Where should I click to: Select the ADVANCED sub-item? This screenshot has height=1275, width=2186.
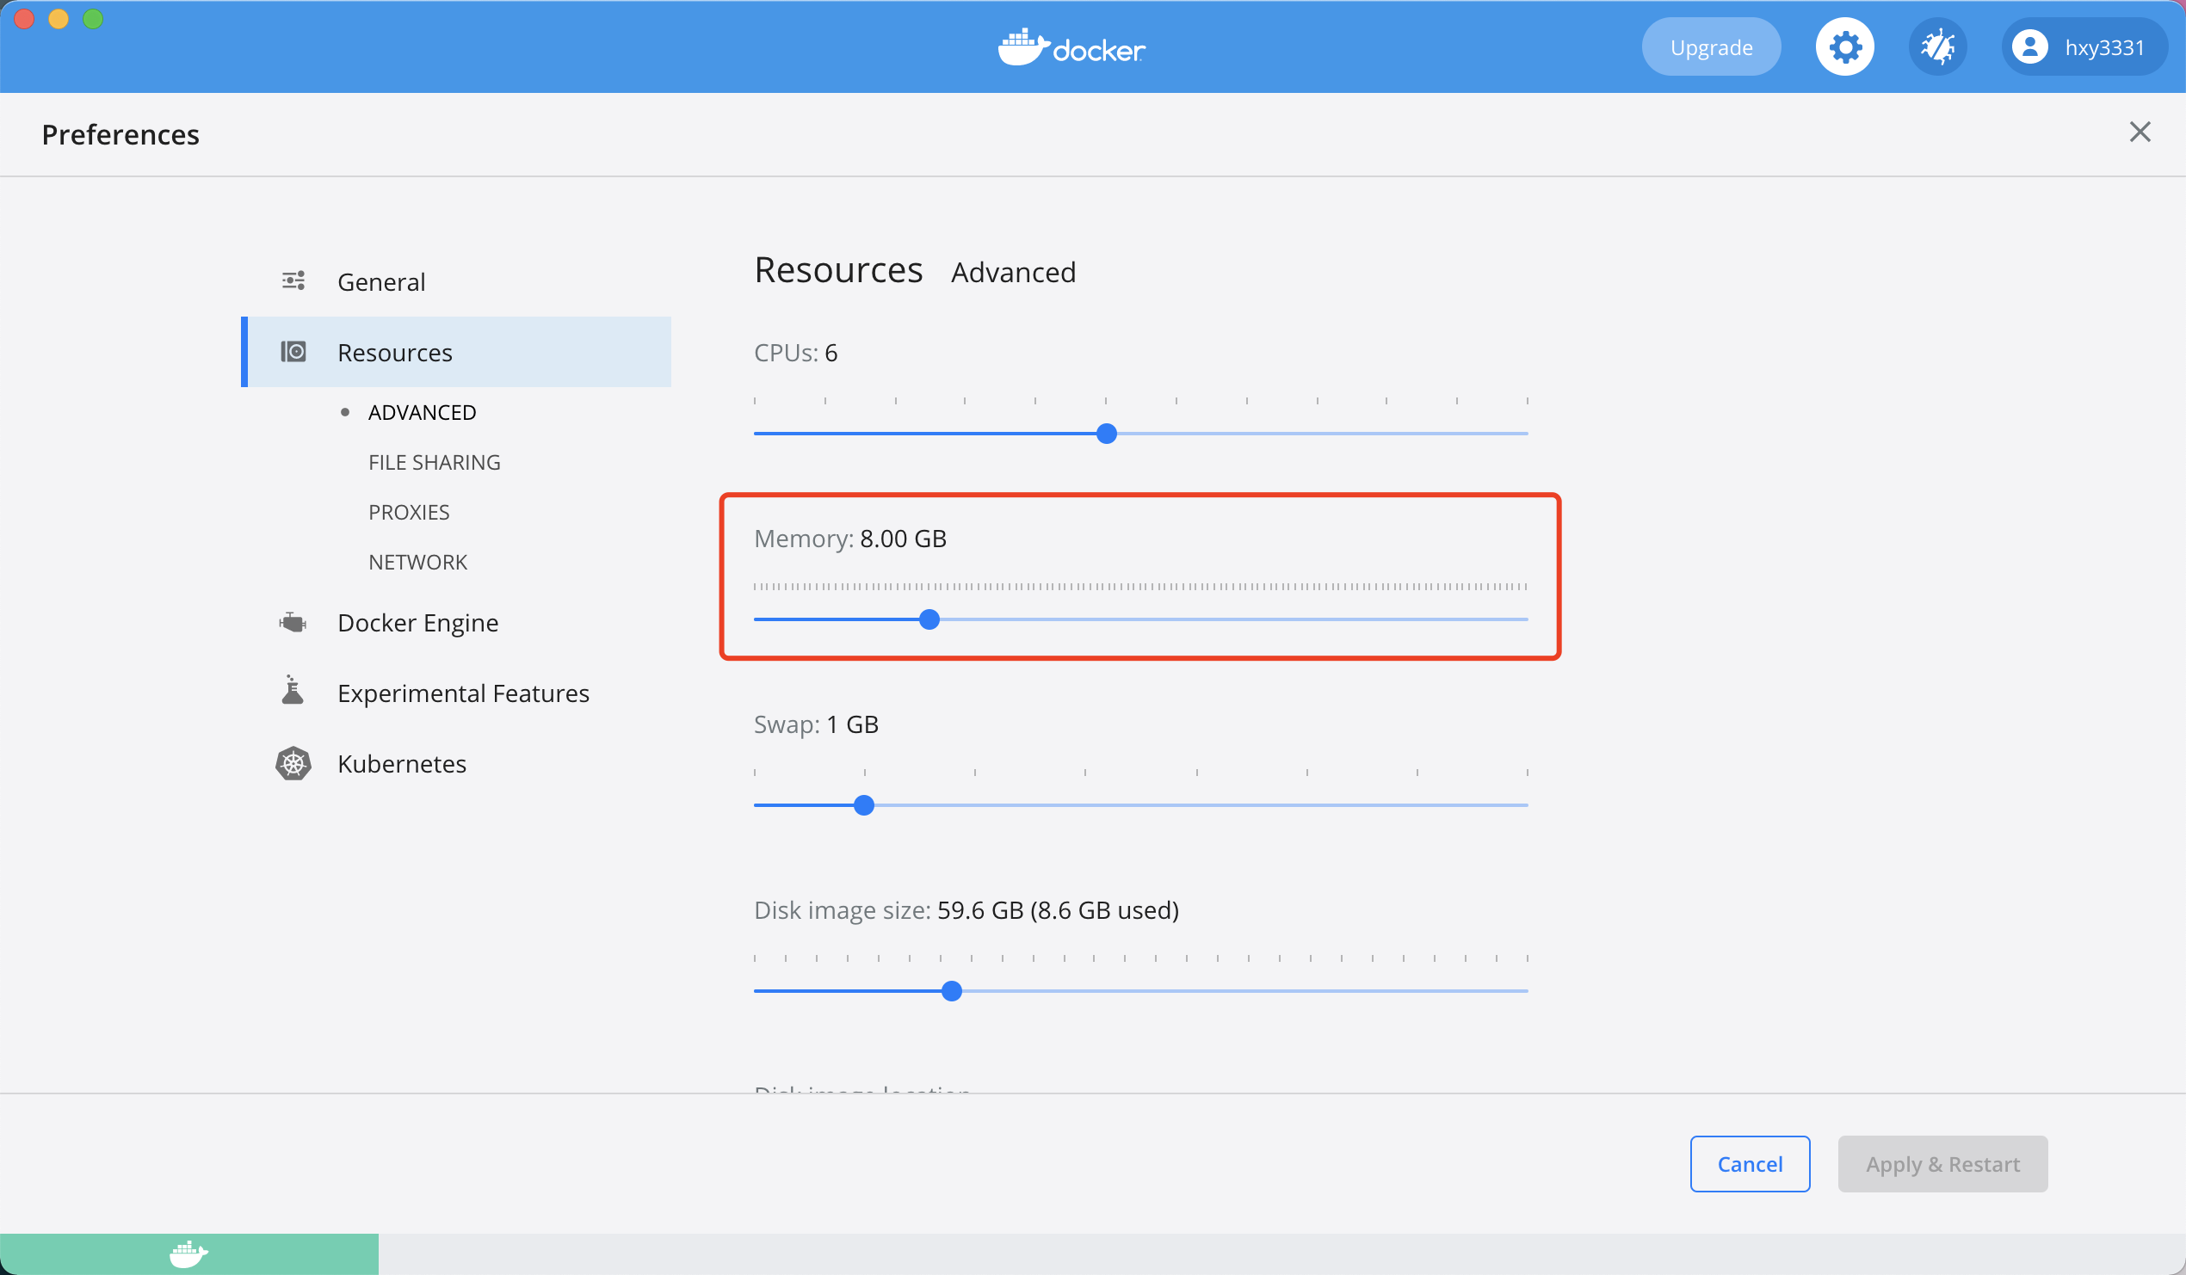422,412
